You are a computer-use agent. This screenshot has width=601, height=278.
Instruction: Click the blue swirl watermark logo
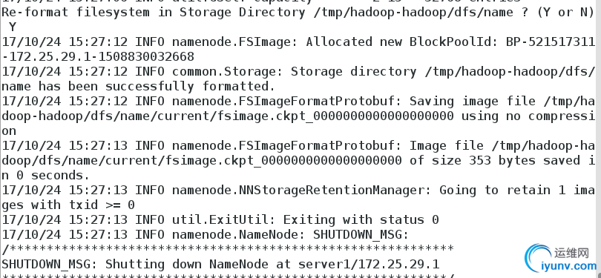tap(539, 258)
